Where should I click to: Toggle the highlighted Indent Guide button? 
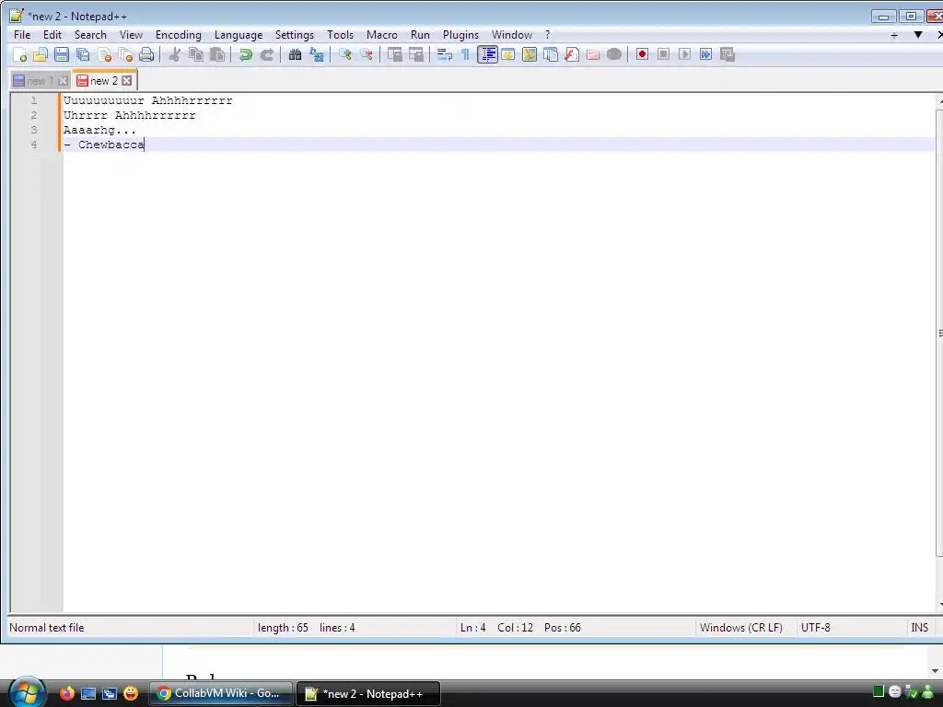coord(487,54)
